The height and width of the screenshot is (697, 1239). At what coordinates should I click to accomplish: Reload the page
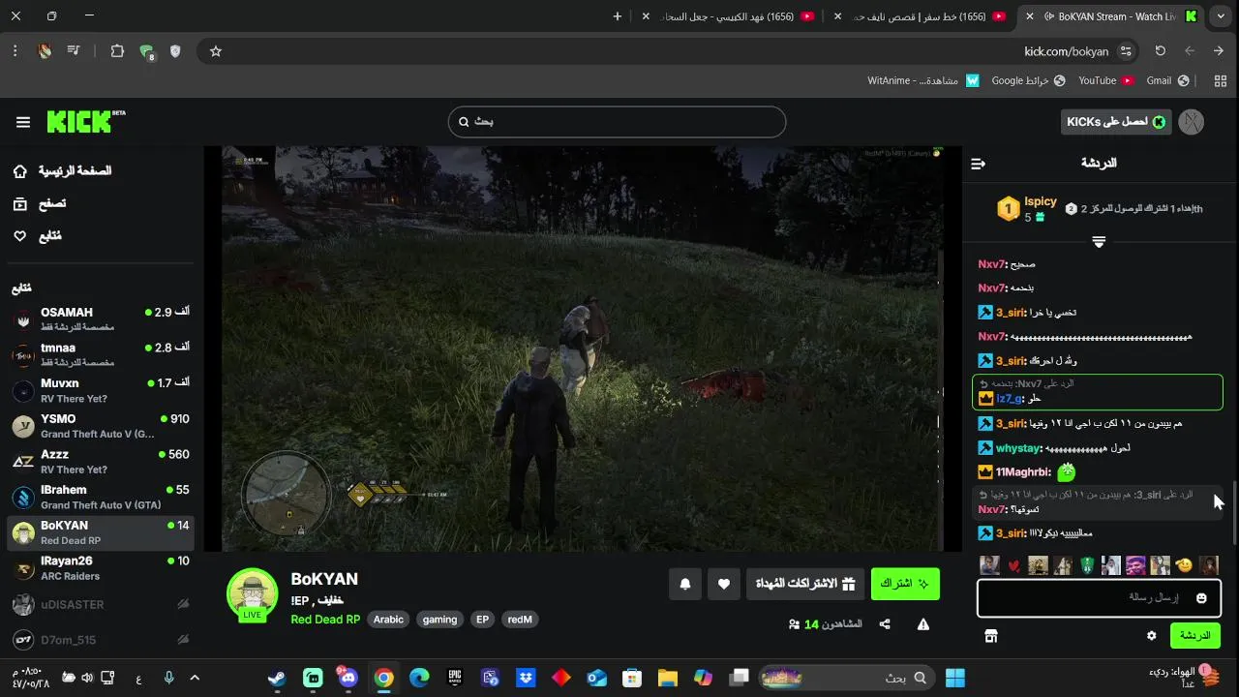(x=1161, y=51)
